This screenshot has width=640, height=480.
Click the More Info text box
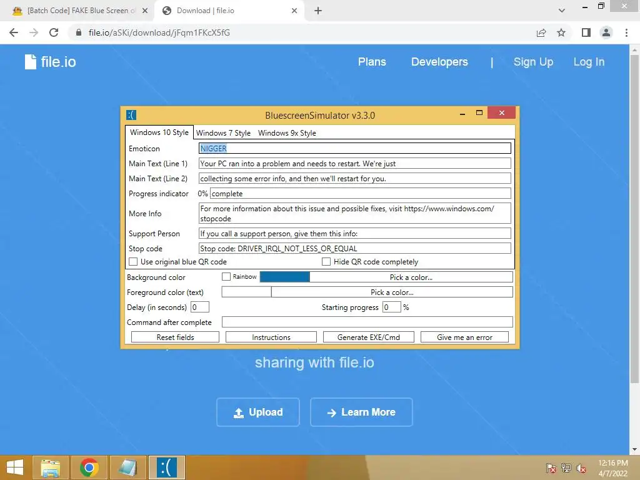355,214
